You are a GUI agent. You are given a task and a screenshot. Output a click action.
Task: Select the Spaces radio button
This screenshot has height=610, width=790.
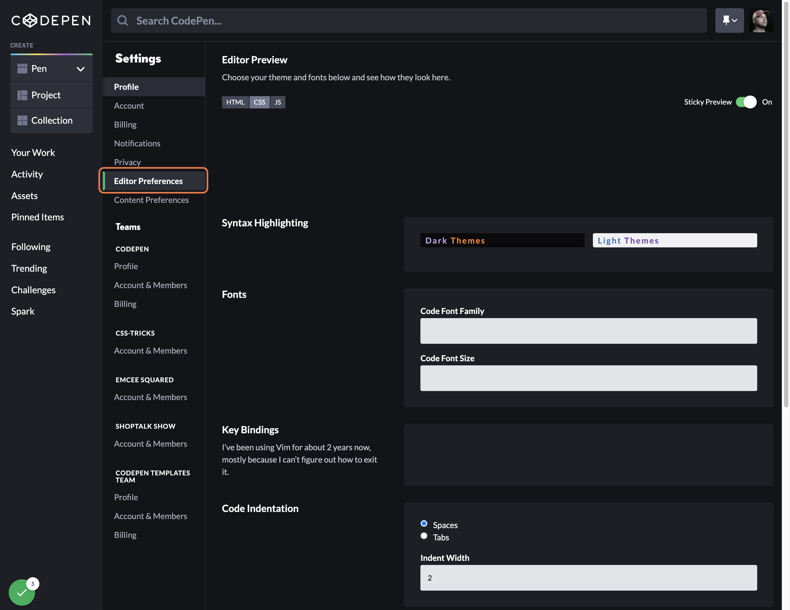click(x=424, y=523)
